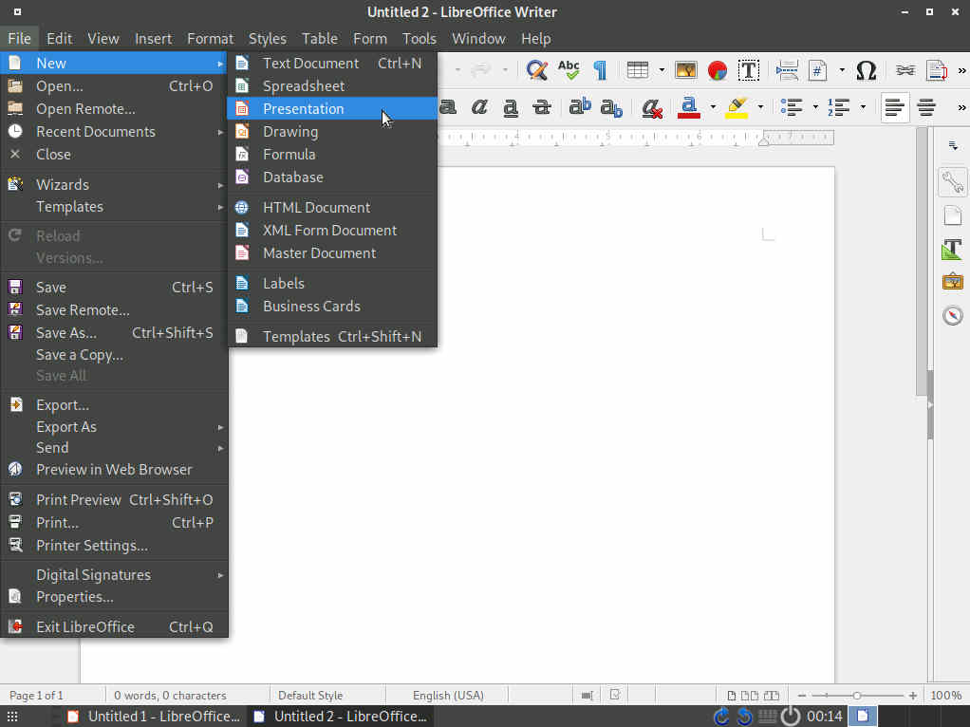
Task: Toggle the unordered bullet list
Action: (x=792, y=107)
